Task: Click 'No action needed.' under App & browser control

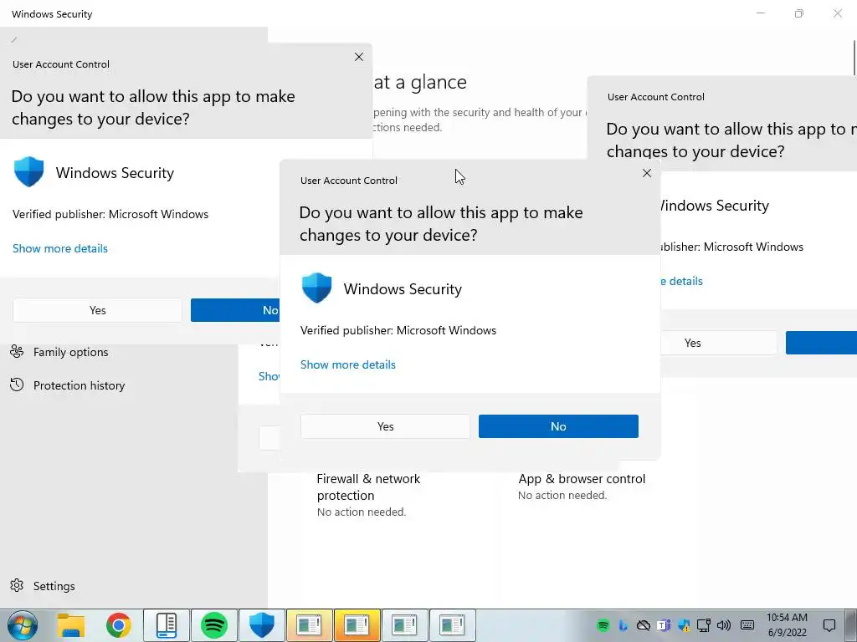Action: (562, 495)
